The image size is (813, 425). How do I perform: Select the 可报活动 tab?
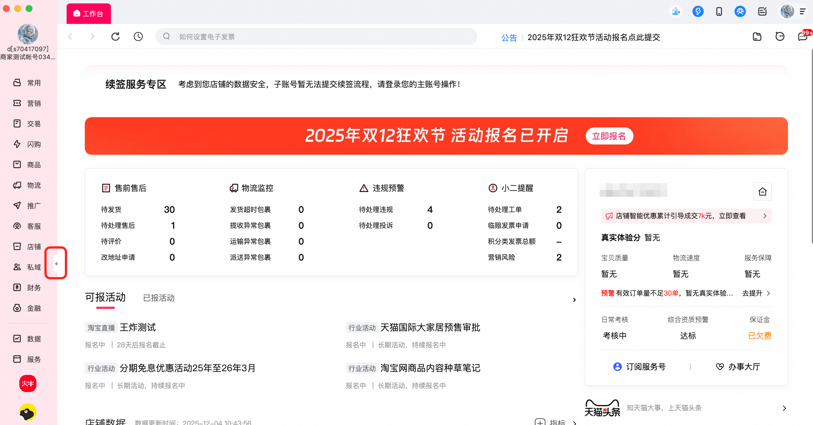106,297
